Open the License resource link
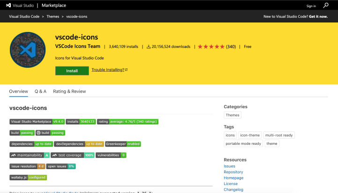This screenshot has height=193, width=338. point(231,184)
